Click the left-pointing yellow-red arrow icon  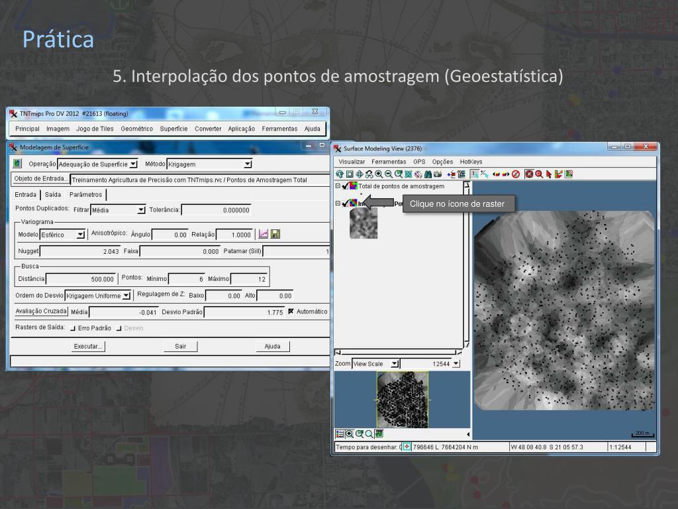coord(496,174)
